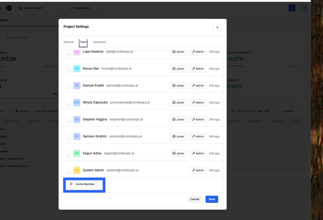The width and height of the screenshot is (323, 220).
Task: Toggle Joiner role for Samuel Eniafe
Action: tap(178, 86)
